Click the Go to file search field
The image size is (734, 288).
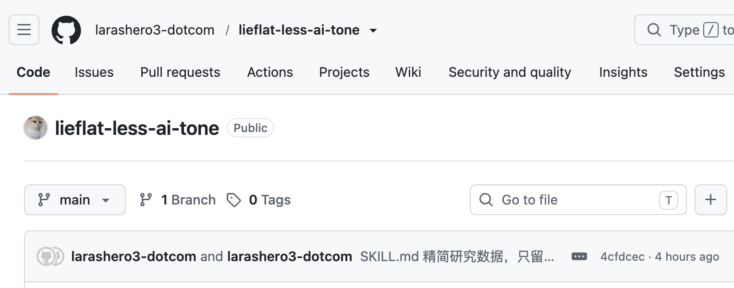point(578,200)
